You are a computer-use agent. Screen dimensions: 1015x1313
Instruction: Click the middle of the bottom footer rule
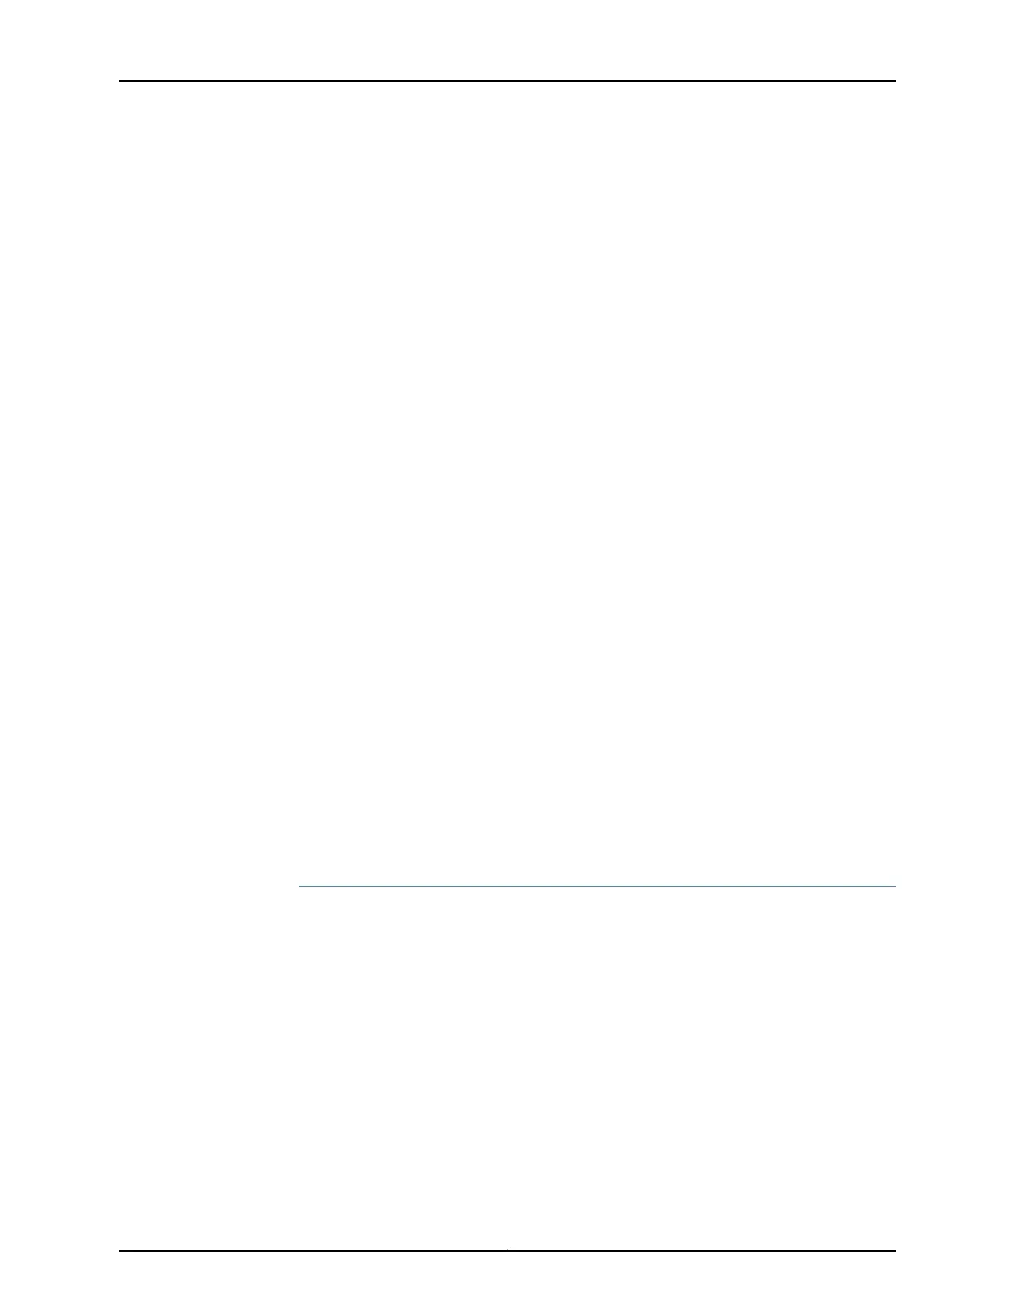(x=508, y=1251)
